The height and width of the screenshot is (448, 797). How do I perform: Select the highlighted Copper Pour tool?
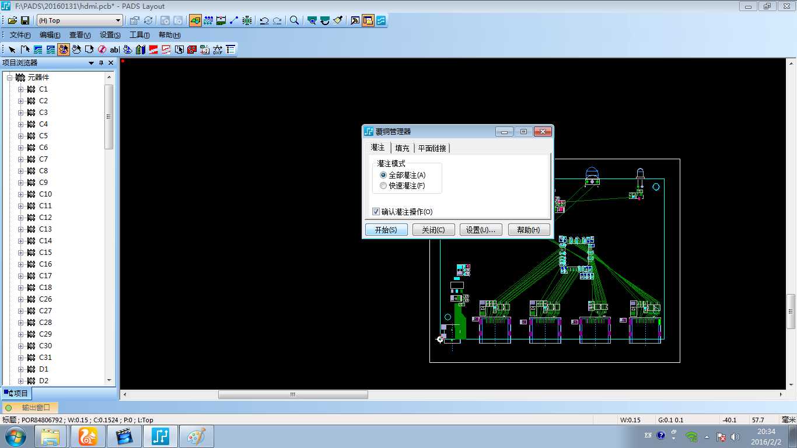(x=64, y=50)
